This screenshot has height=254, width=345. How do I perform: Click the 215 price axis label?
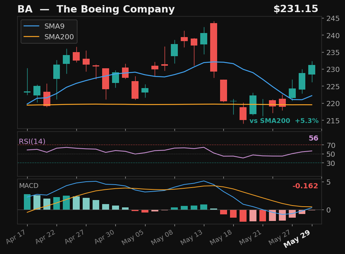(333, 121)
